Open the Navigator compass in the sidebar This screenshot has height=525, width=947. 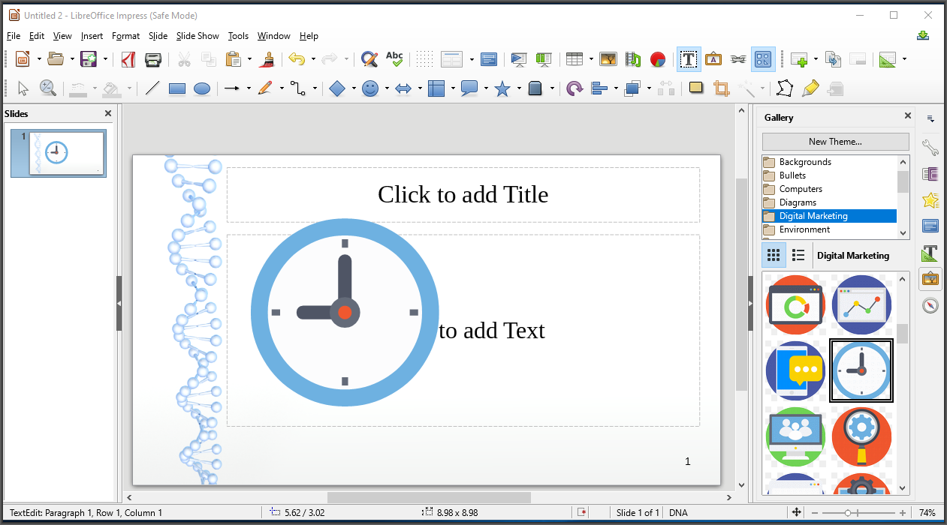click(930, 305)
